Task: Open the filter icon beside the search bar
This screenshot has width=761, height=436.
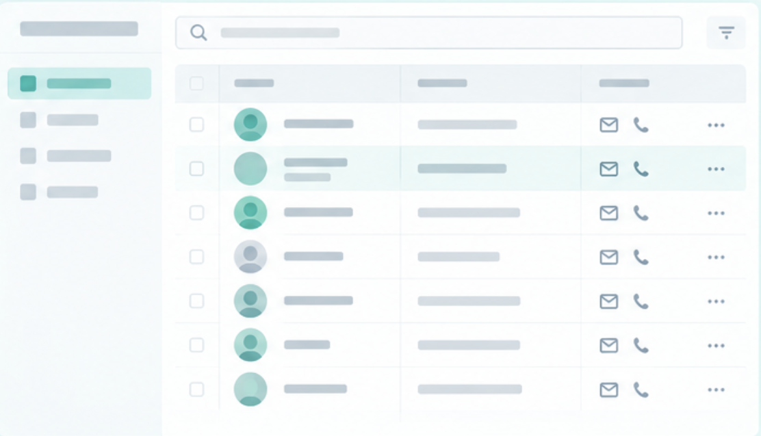Action: point(726,33)
